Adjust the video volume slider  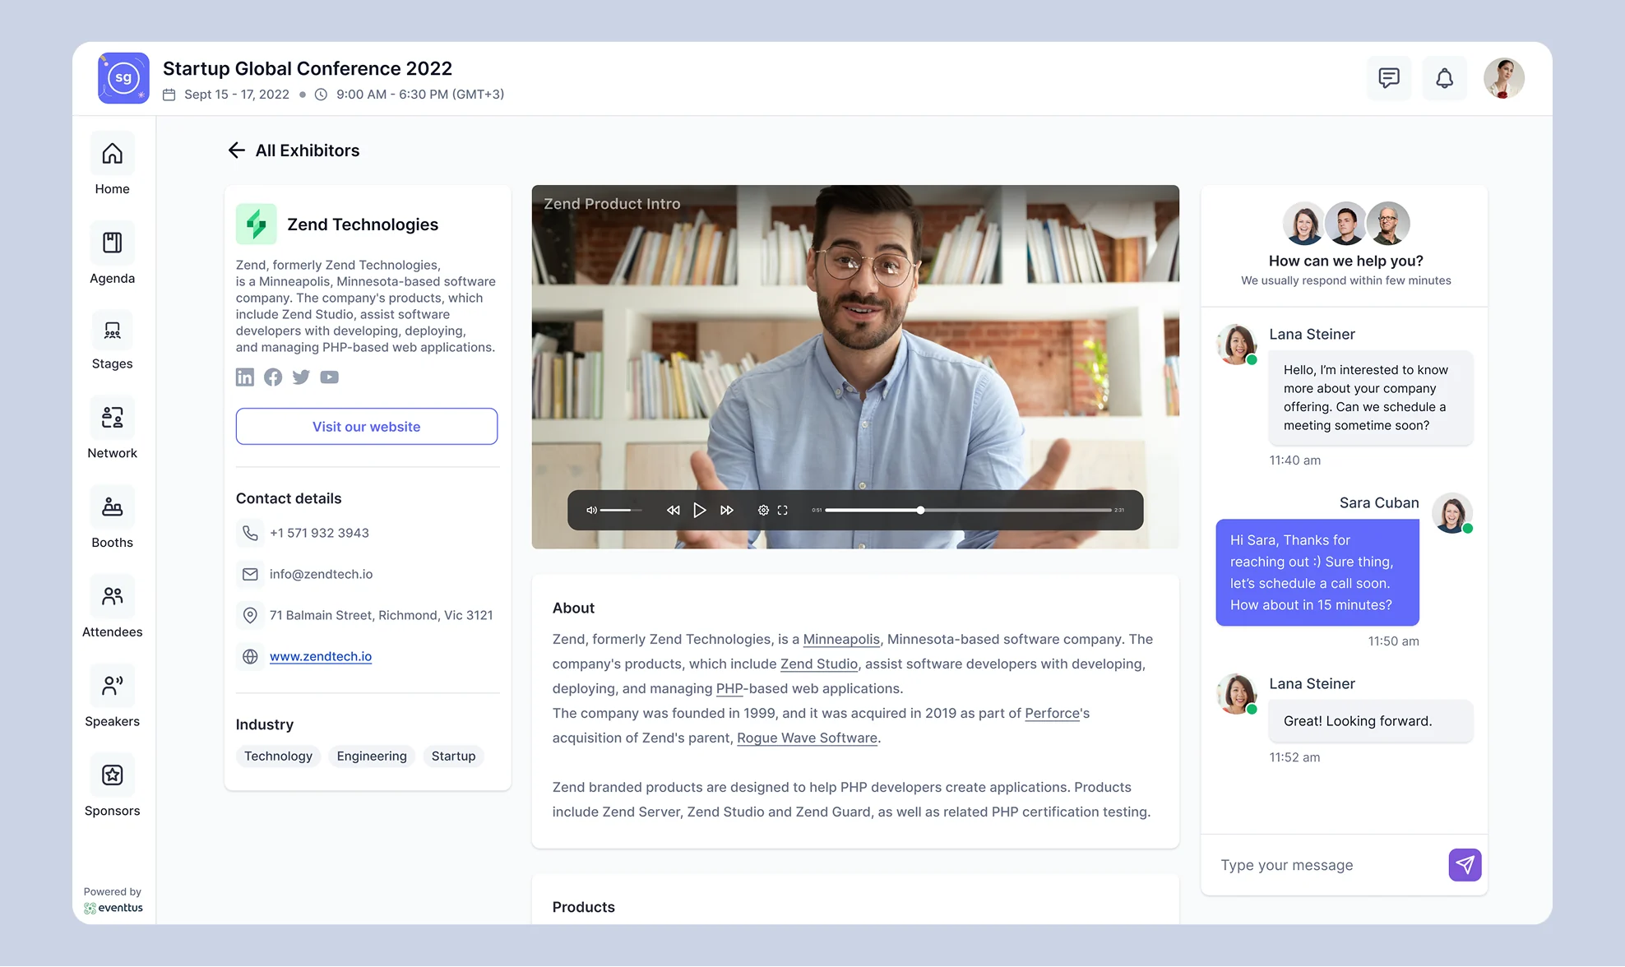tap(621, 510)
